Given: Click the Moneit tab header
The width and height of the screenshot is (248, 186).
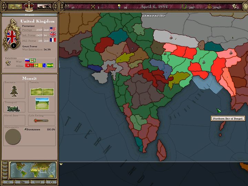Looking at the screenshot, I should [x=29, y=15].
